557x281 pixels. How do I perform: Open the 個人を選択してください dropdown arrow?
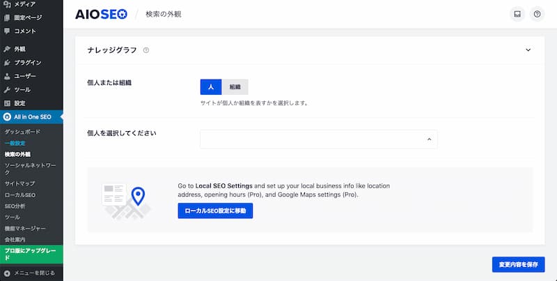click(429, 139)
